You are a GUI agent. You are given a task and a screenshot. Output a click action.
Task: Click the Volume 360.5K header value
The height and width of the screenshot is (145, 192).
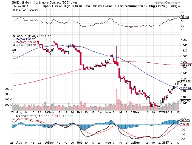coord(136,6)
